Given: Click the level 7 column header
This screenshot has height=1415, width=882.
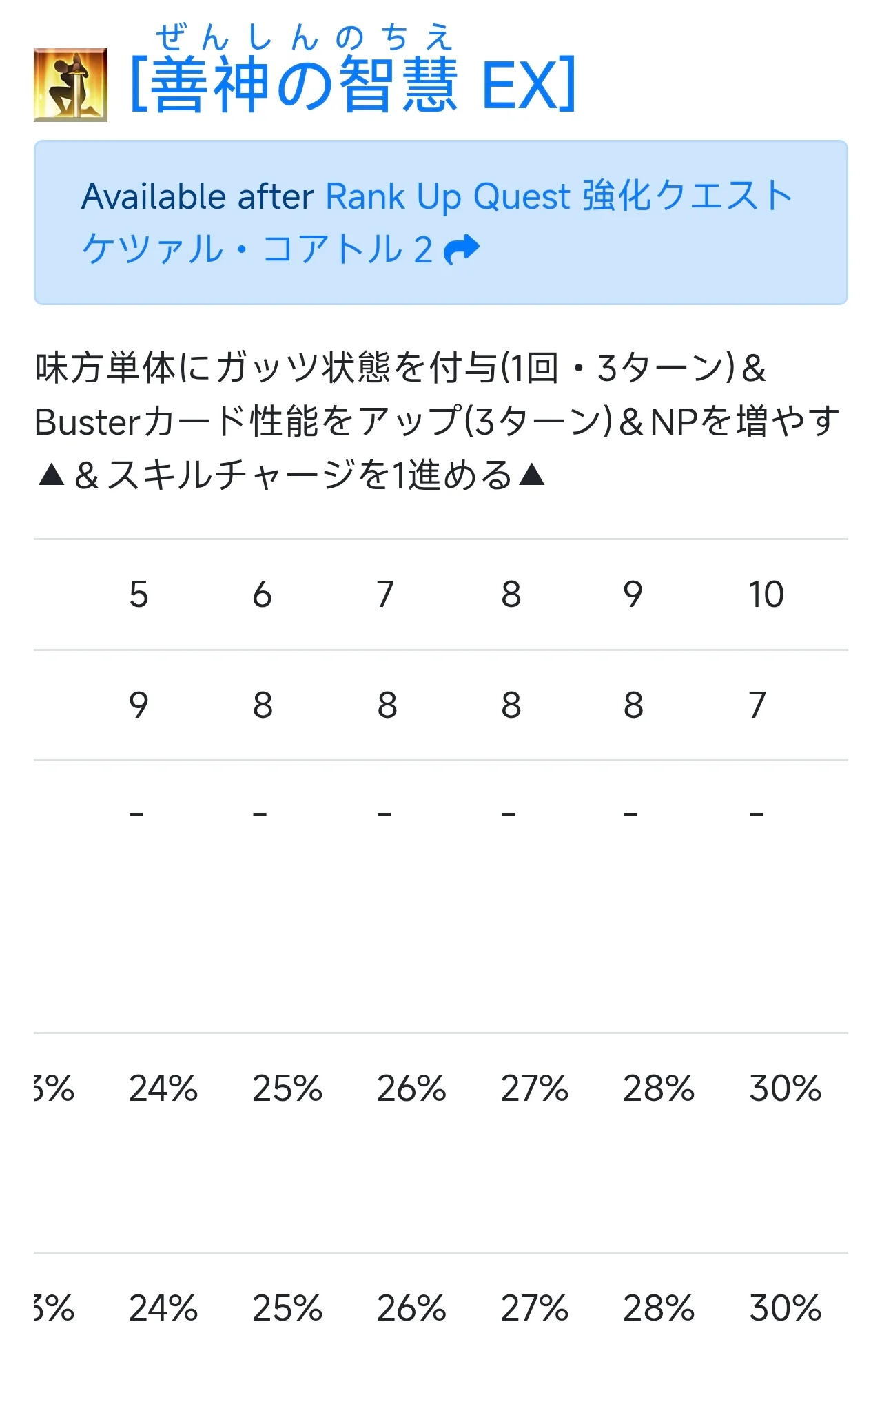Looking at the screenshot, I should (x=386, y=595).
